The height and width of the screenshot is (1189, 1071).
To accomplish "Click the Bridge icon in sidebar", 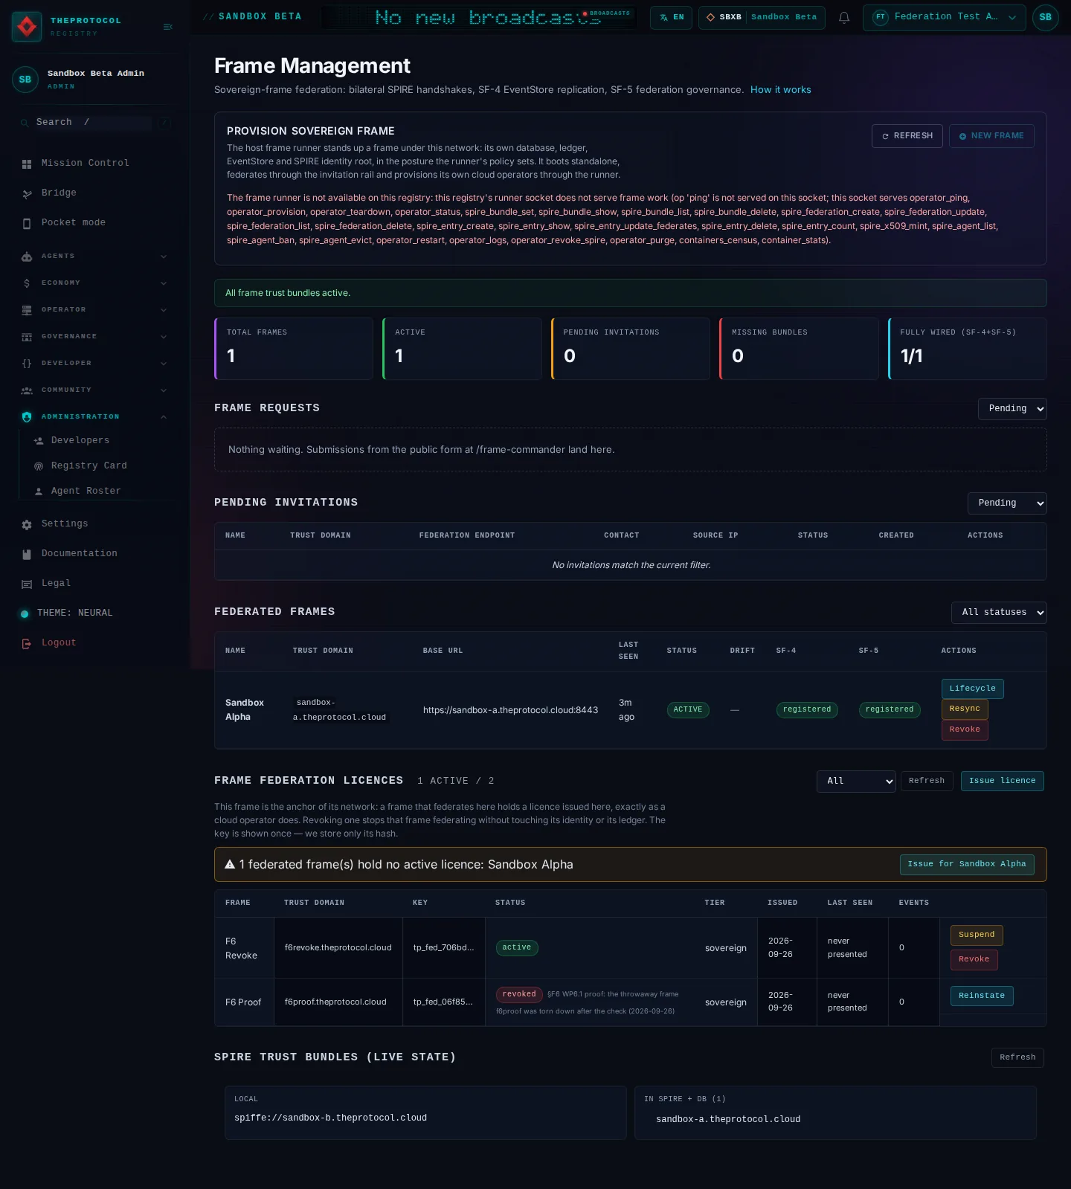I will pyautogui.click(x=27, y=193).
